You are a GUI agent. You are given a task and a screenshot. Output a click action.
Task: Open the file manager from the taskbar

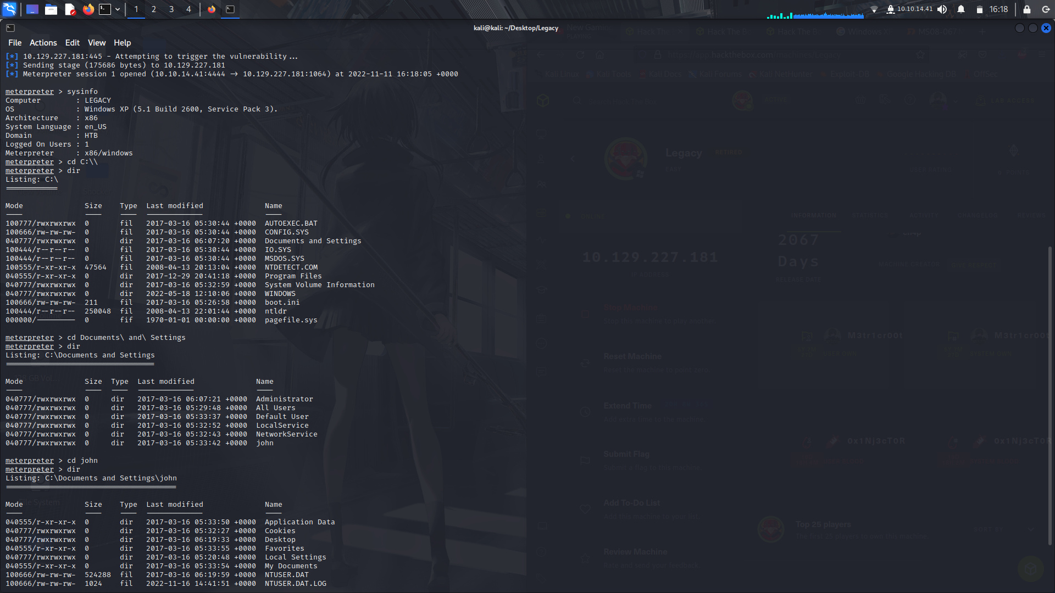pos(51,9)
